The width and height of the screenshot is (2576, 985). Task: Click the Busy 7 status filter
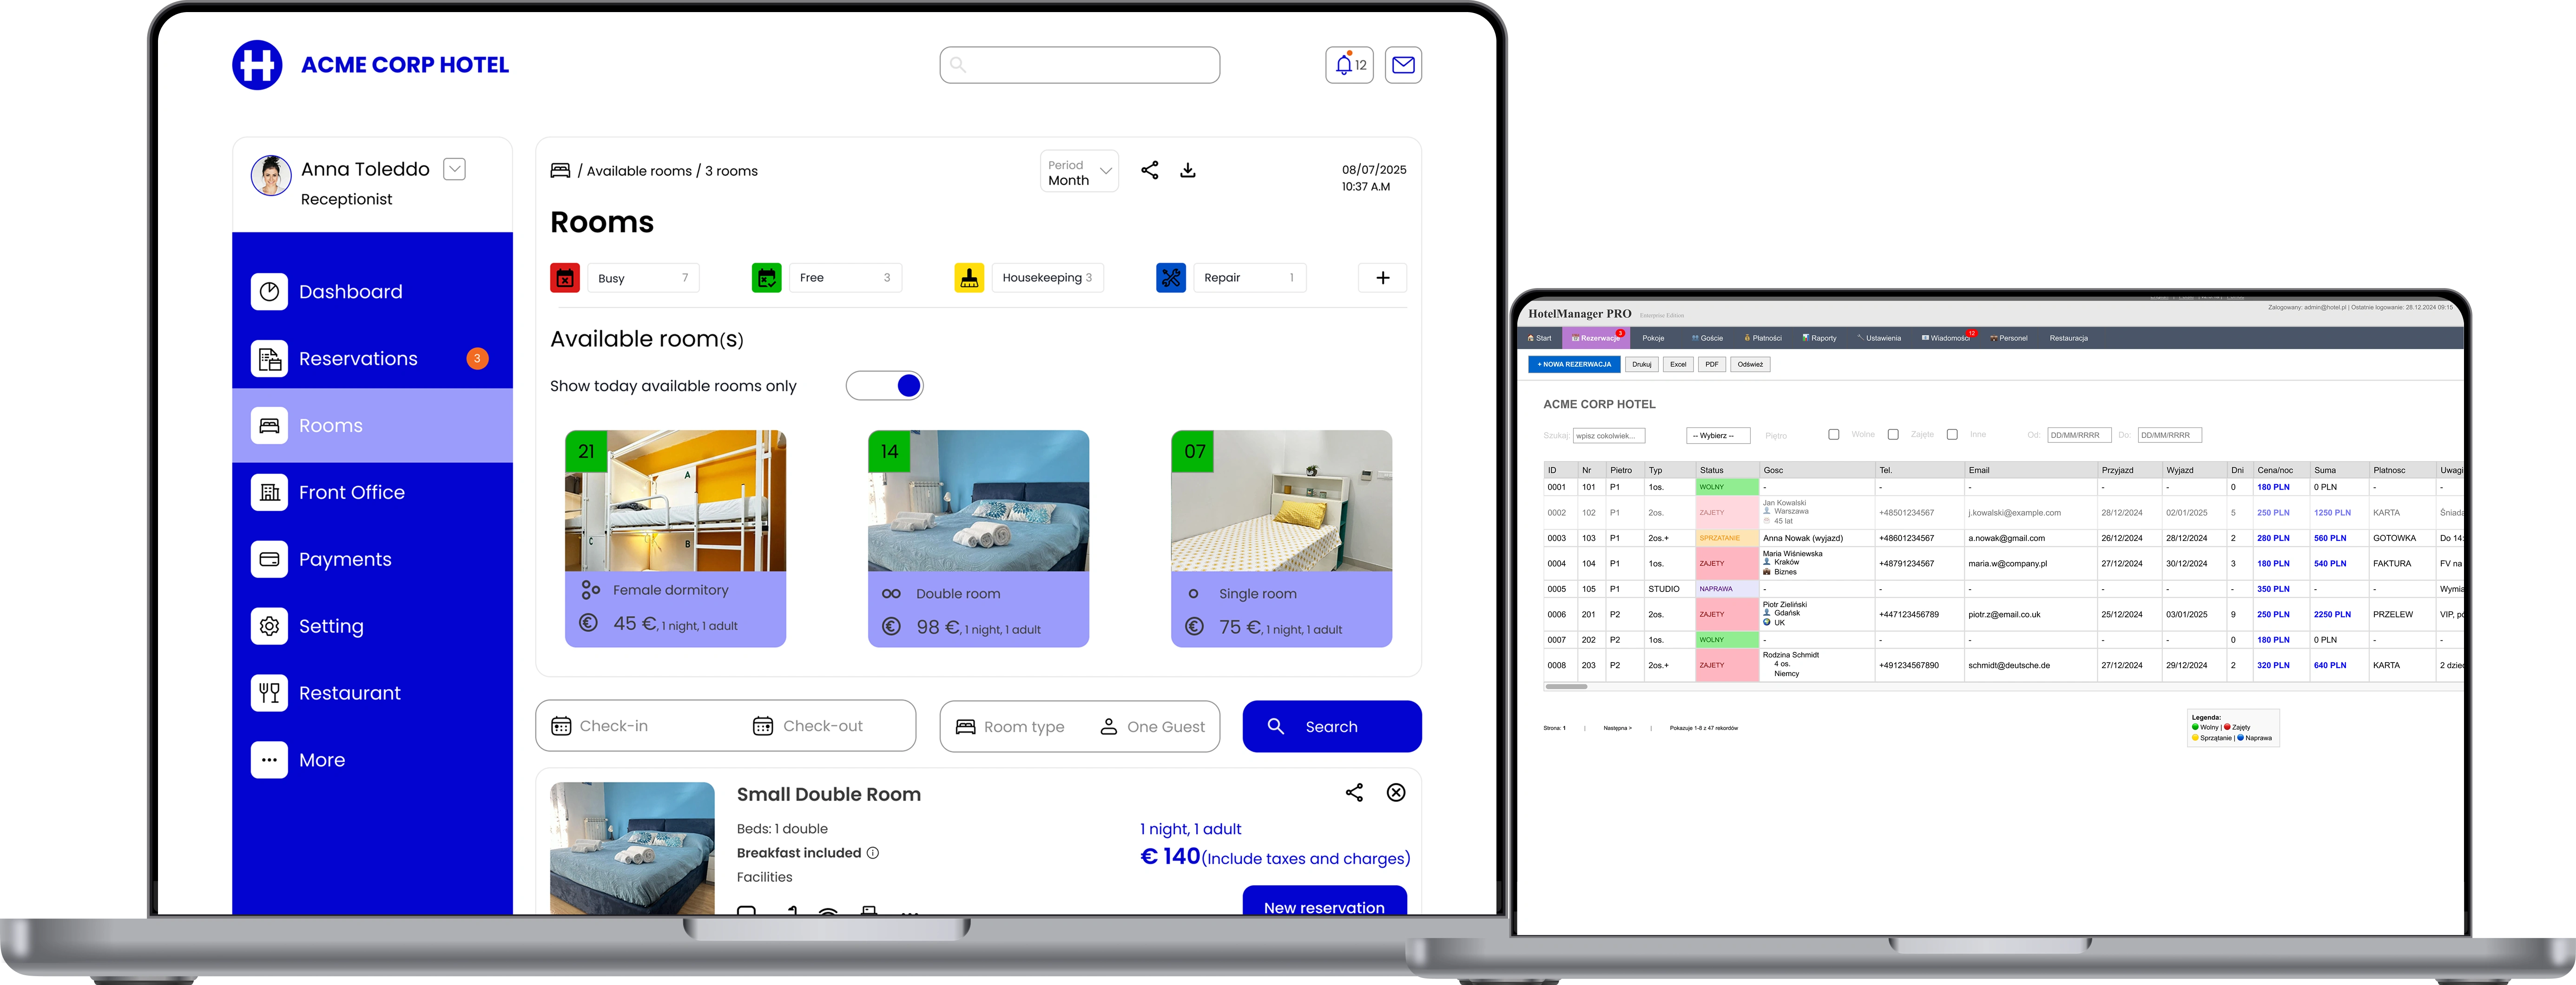tap(644, 278)
